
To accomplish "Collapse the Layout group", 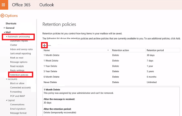I will [x=6, y=100].
